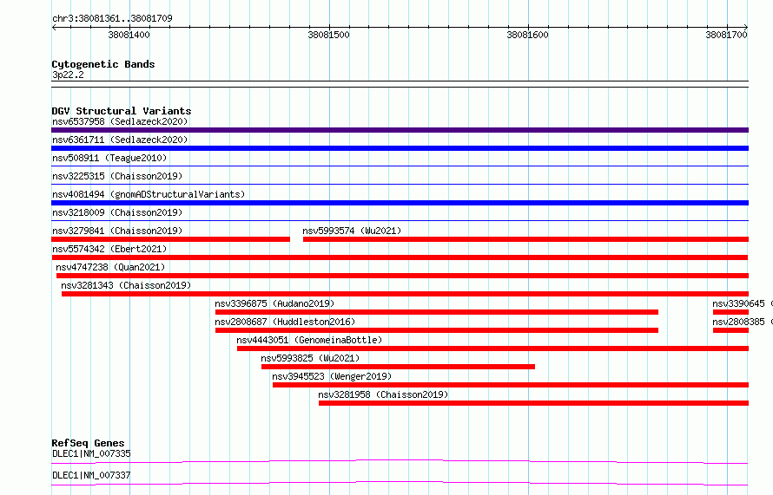Click the nsv4443051 (GenomeinaBottle) label
Screen dimensions: 773x495
coord(309,340)
